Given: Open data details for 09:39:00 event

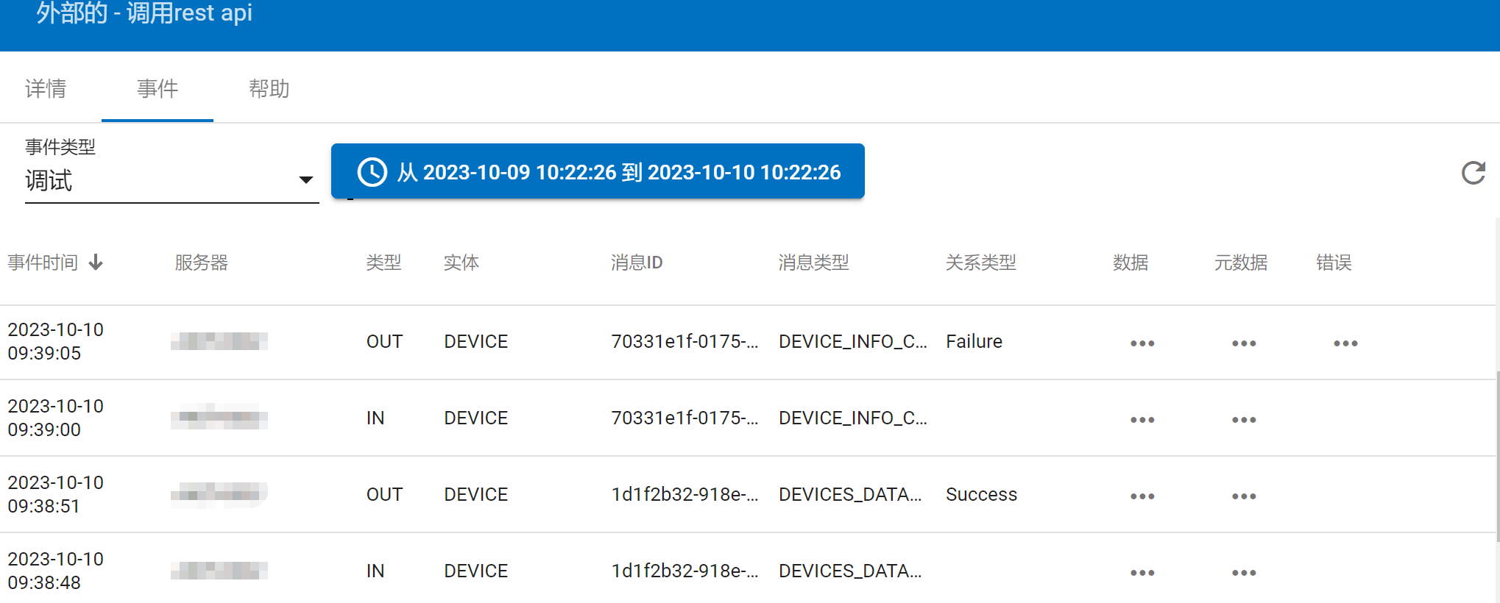Looking at the screenshot, I should pyautogui.click(x=1142, y=420).
